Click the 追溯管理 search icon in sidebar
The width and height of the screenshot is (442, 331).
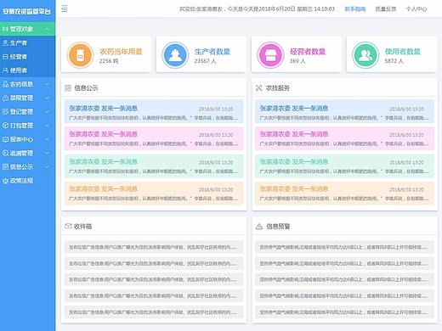coord(5,153)
